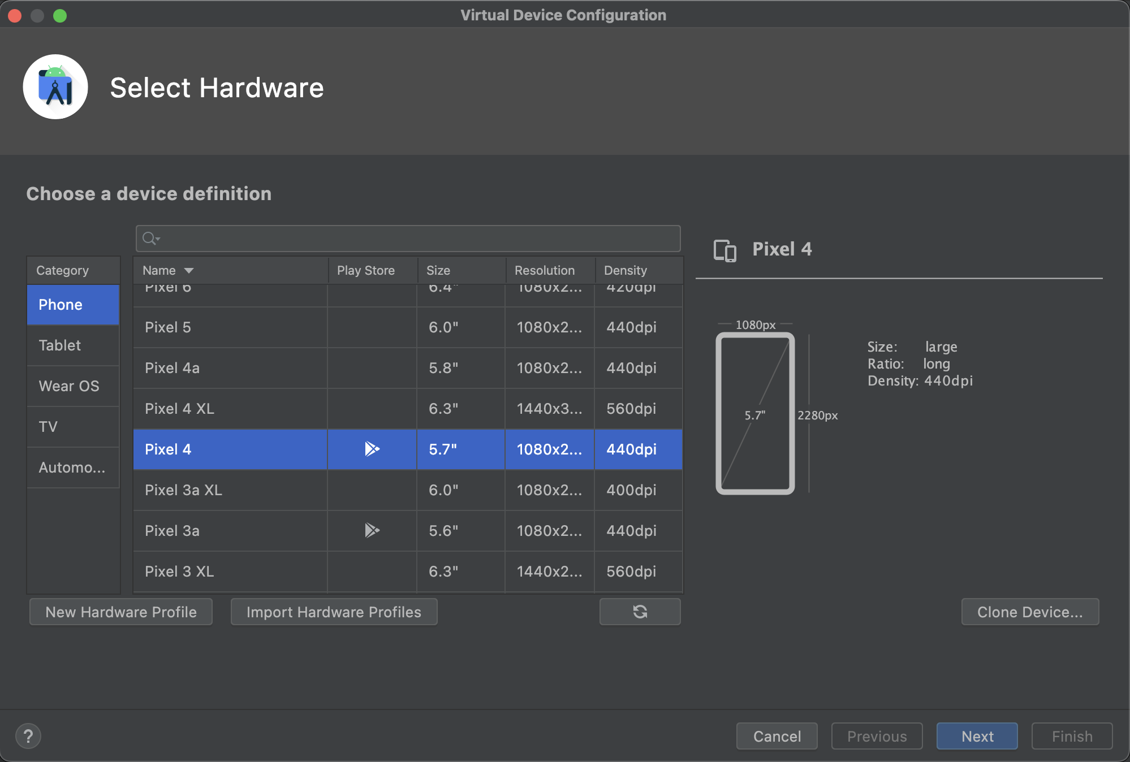Focus the device search input field
This screenshot has width=1130, height=762.
(419, 239)
